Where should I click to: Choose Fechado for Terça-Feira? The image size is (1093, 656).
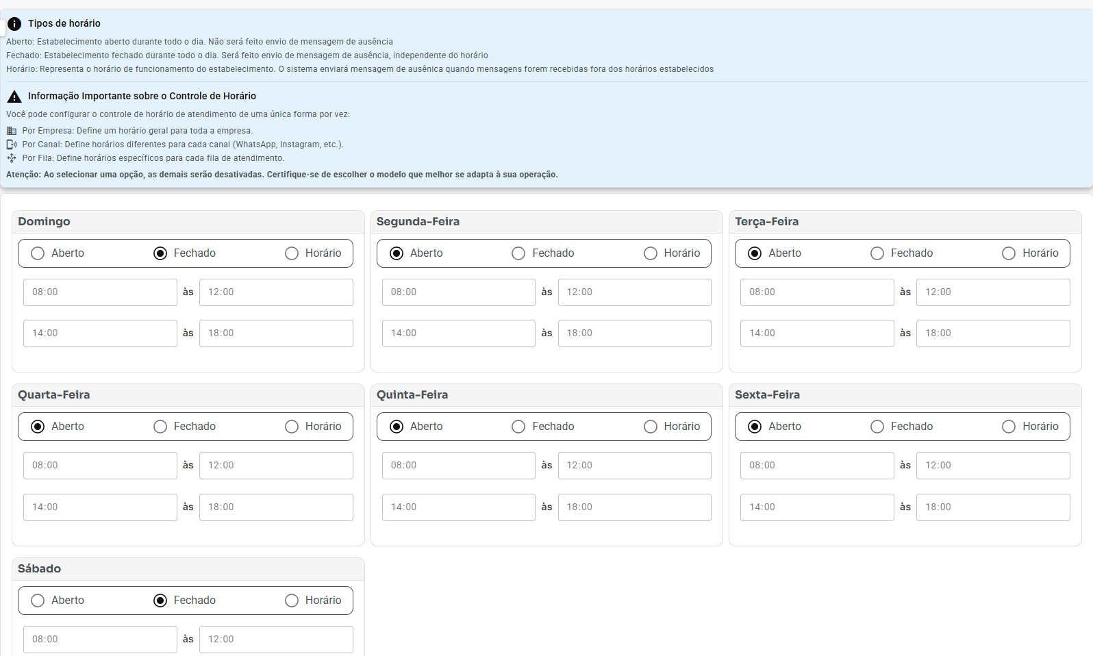click(x=877, y=253)
